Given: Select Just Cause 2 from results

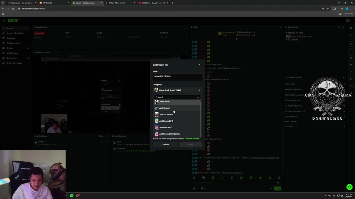Looking at the screenshot, I should click(177, 101).
